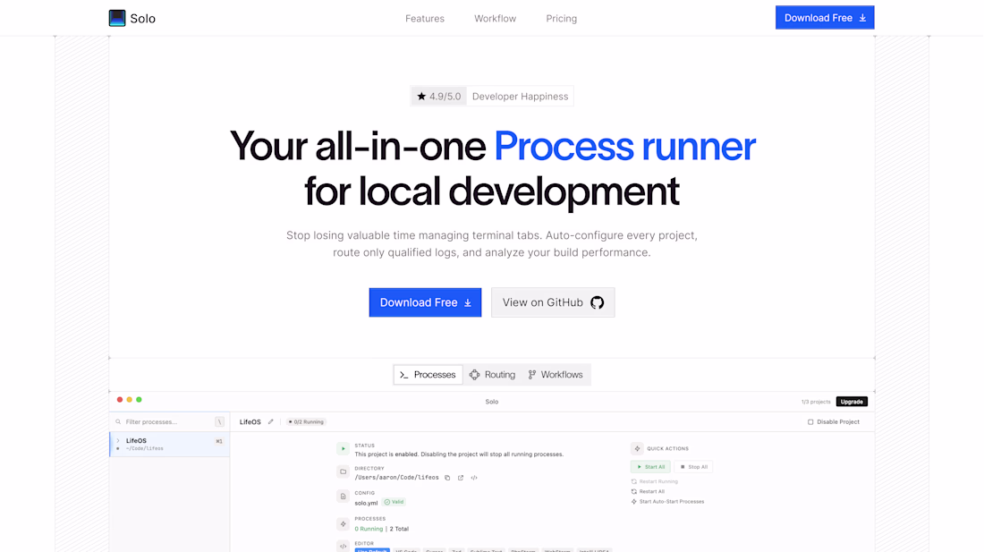This screenshot has width=984, height=552.
Task: Open the View on GitHub link
Action: pos(553,302)
